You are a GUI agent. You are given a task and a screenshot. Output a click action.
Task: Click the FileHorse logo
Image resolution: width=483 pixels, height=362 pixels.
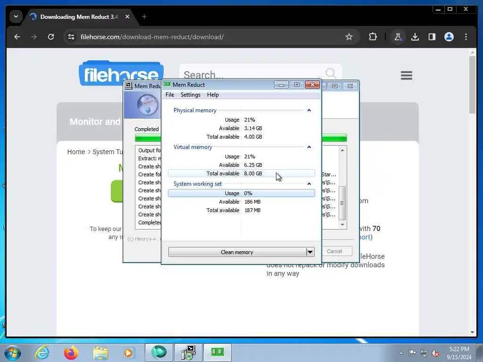[x=121, y=73]
